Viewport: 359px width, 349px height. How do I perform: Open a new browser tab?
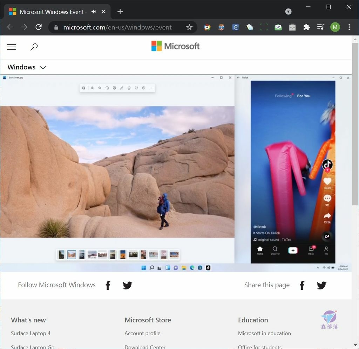(120, 12)
